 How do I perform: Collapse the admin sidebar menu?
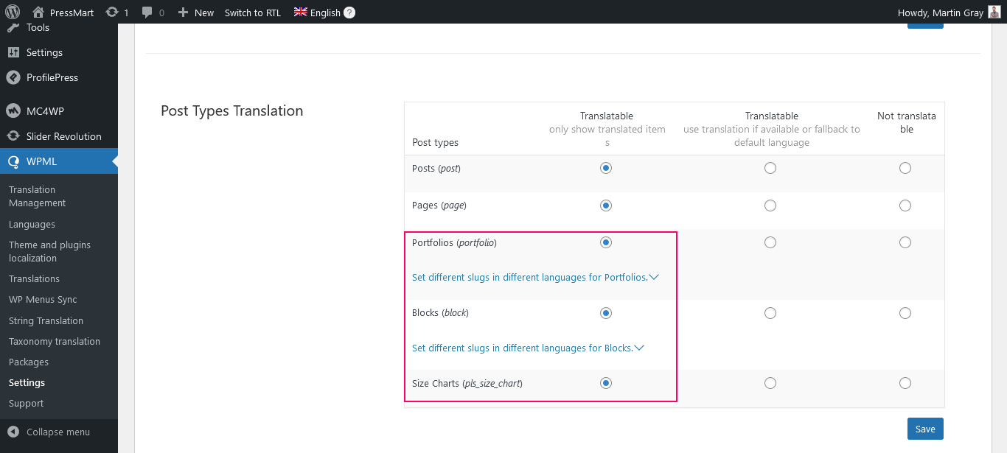[x=58, y=432]
